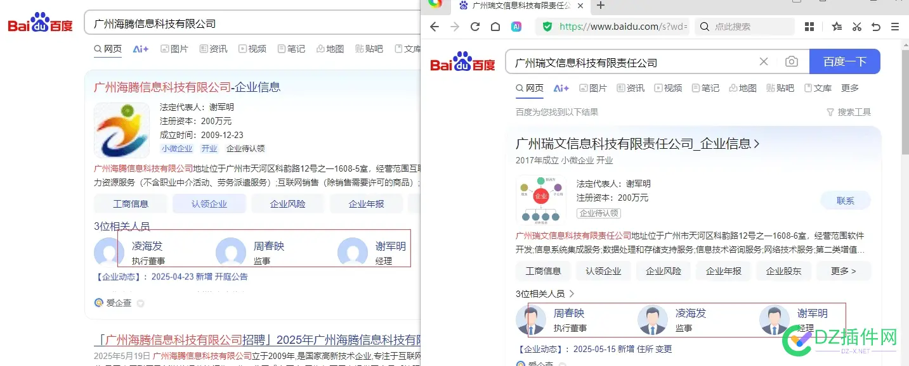Go back using the browser back arrow
Screen dimensions: 909x366
(435, 27)
